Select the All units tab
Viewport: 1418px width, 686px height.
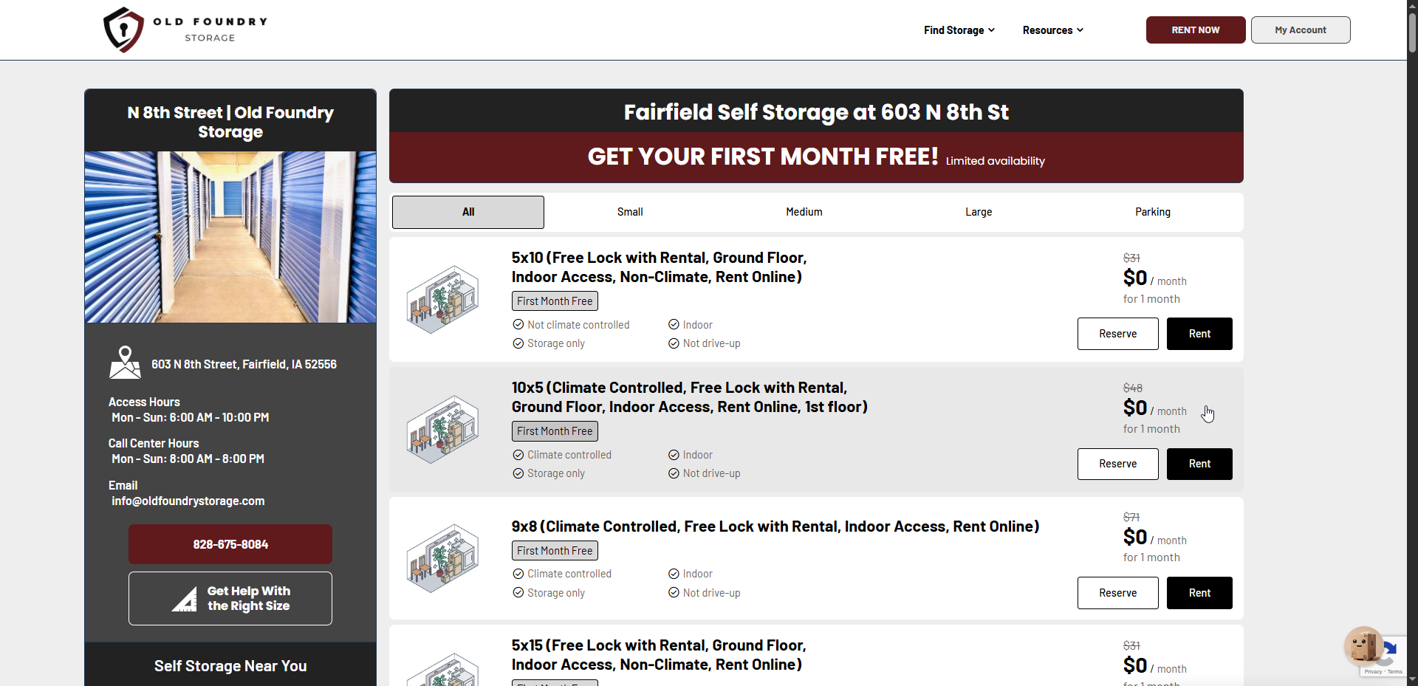(468, 212)
